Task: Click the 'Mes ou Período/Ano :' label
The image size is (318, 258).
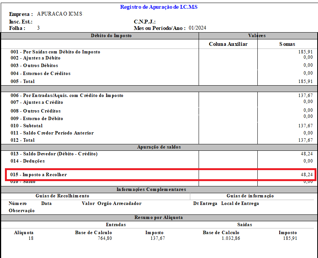Action: tap(160, 28)
